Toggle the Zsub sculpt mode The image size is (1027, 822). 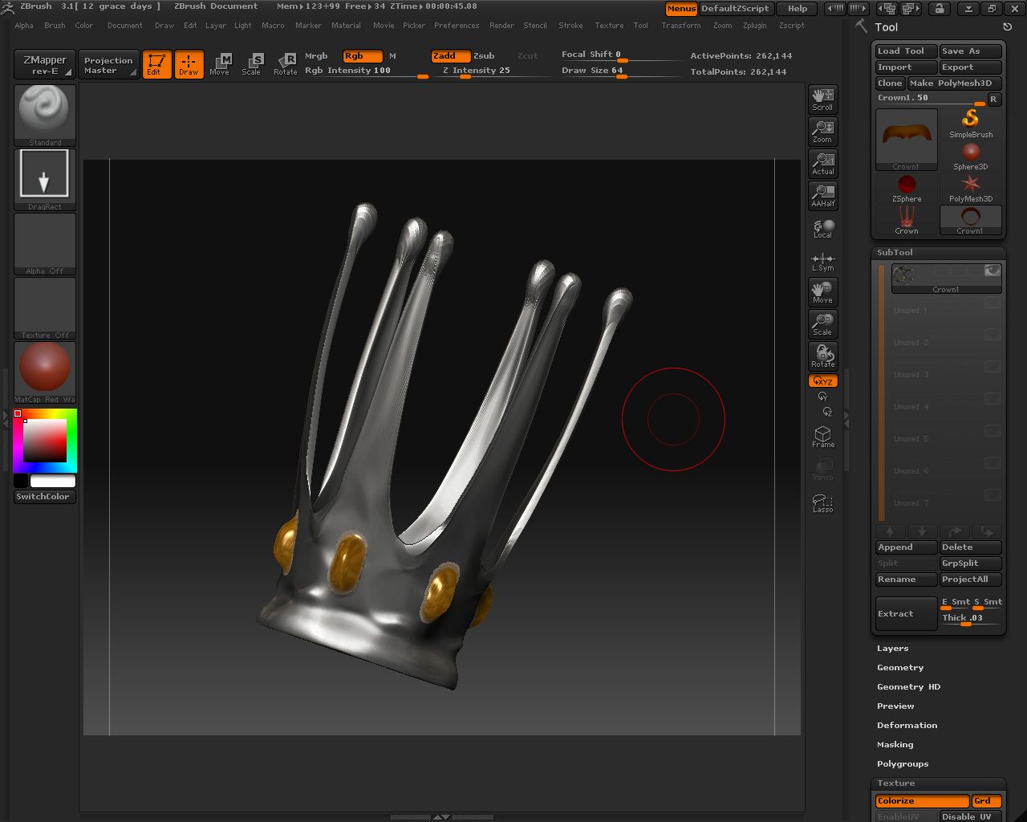pyautogui.click(x=484, y=56)
